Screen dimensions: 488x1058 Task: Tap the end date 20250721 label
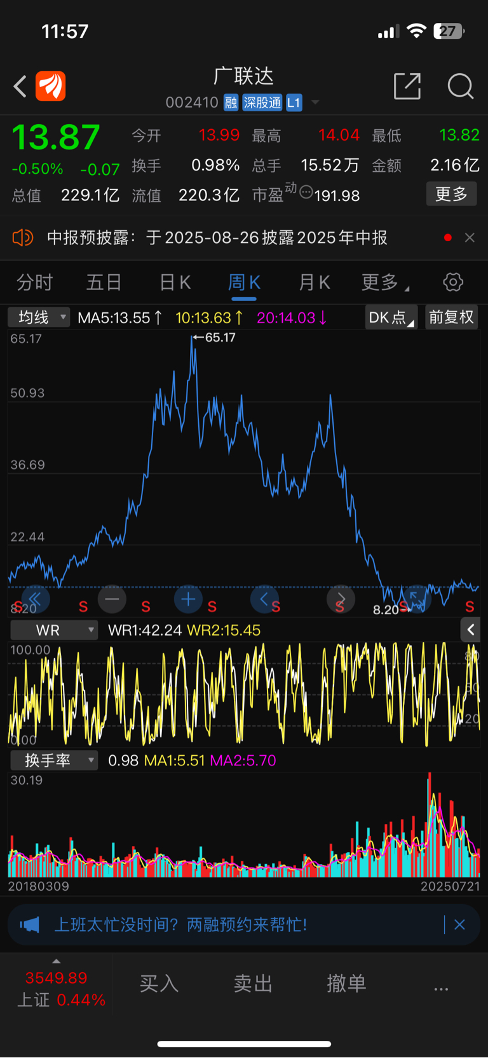coord(451,886)
